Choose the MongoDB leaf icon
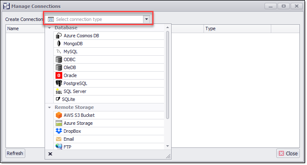 pos(58,44)
